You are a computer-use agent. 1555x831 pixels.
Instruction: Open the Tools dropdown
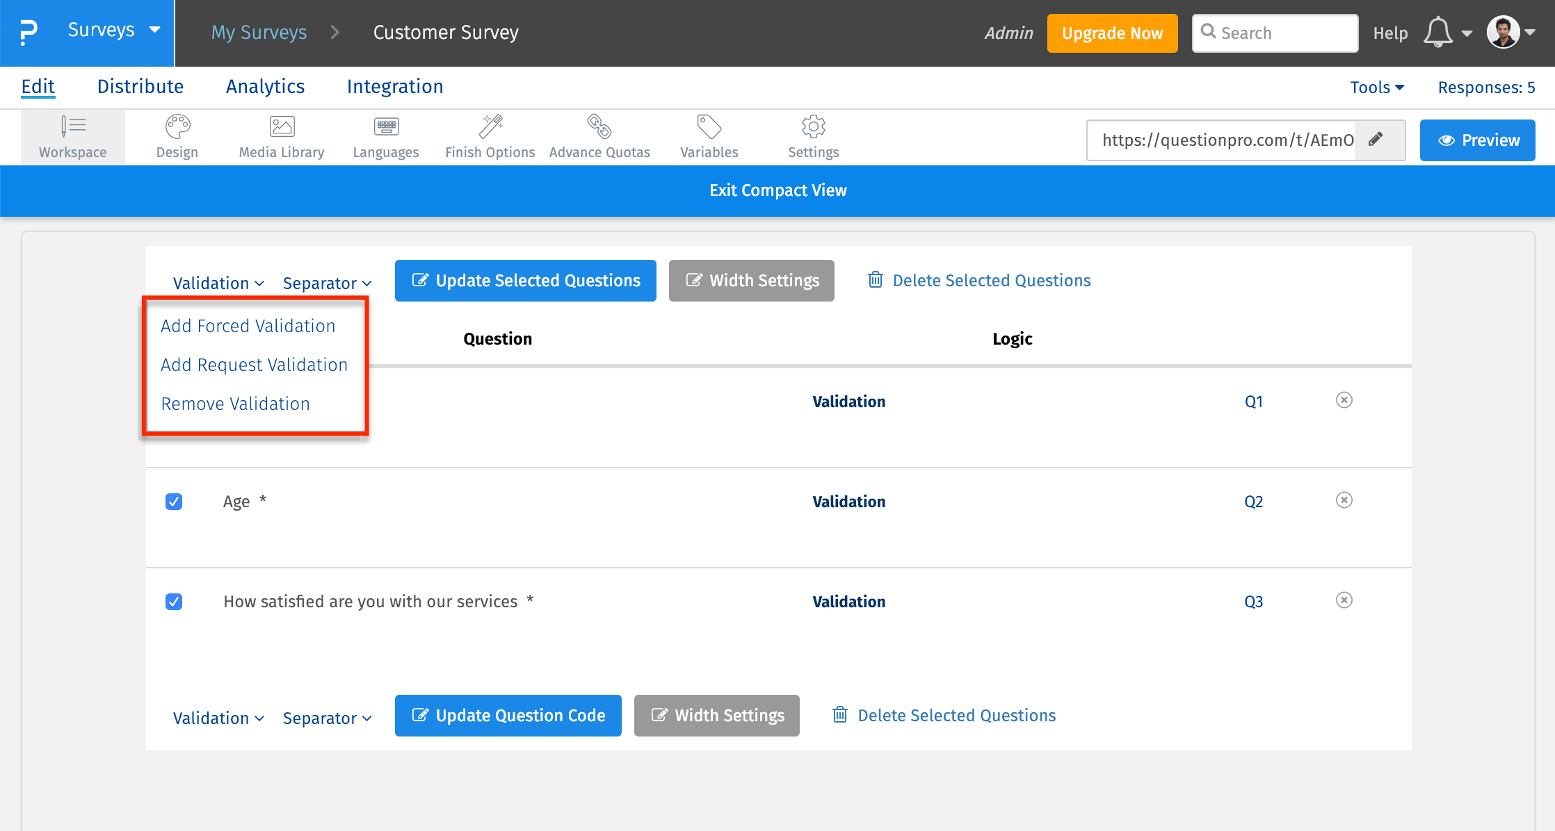(1376, 87)
